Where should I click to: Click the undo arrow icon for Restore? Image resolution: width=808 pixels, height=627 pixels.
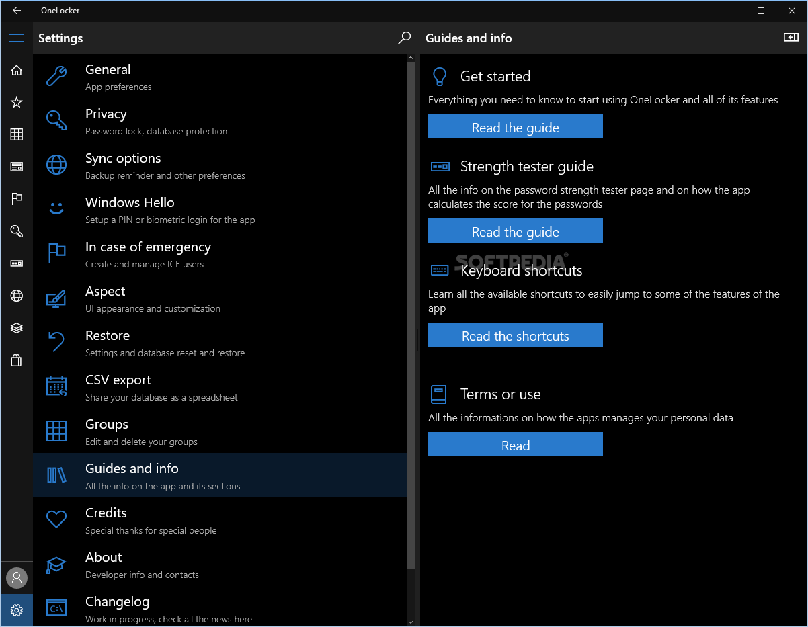click(56, 342)
